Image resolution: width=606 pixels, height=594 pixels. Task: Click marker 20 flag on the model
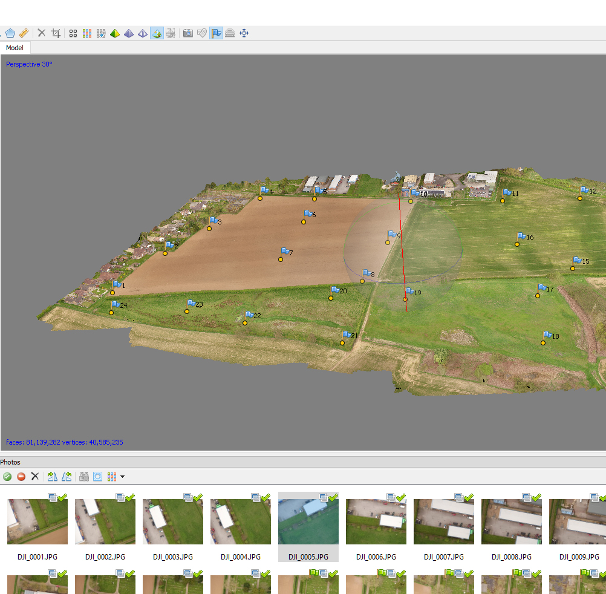tap(335, 290)
